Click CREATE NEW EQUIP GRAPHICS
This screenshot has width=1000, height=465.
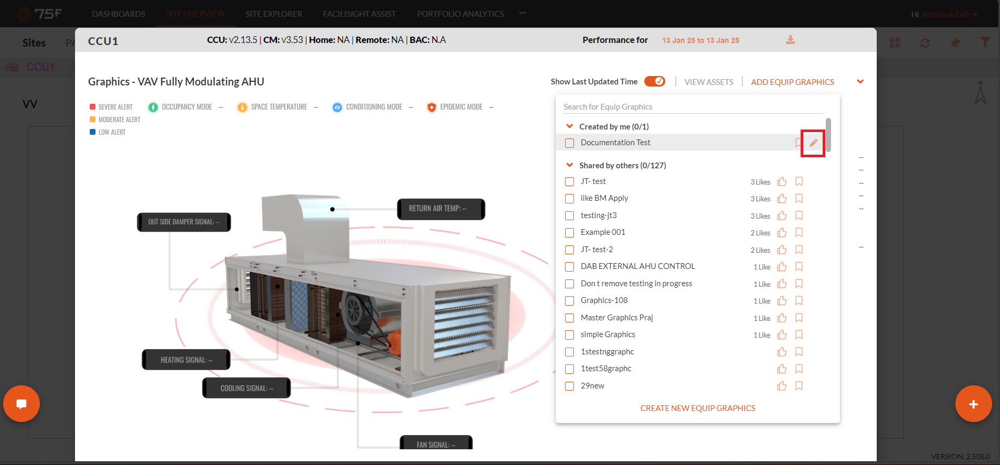[x=698, y=408]
